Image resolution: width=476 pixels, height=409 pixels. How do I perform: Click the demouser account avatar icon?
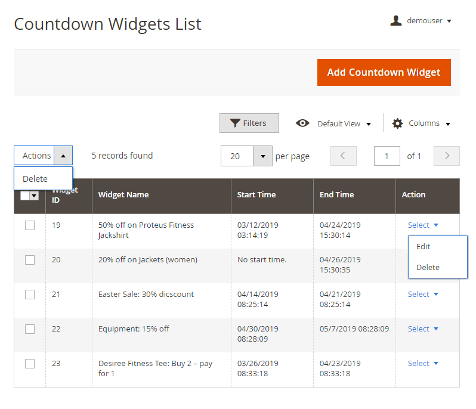pyautogui.click(x=395, y=21)
